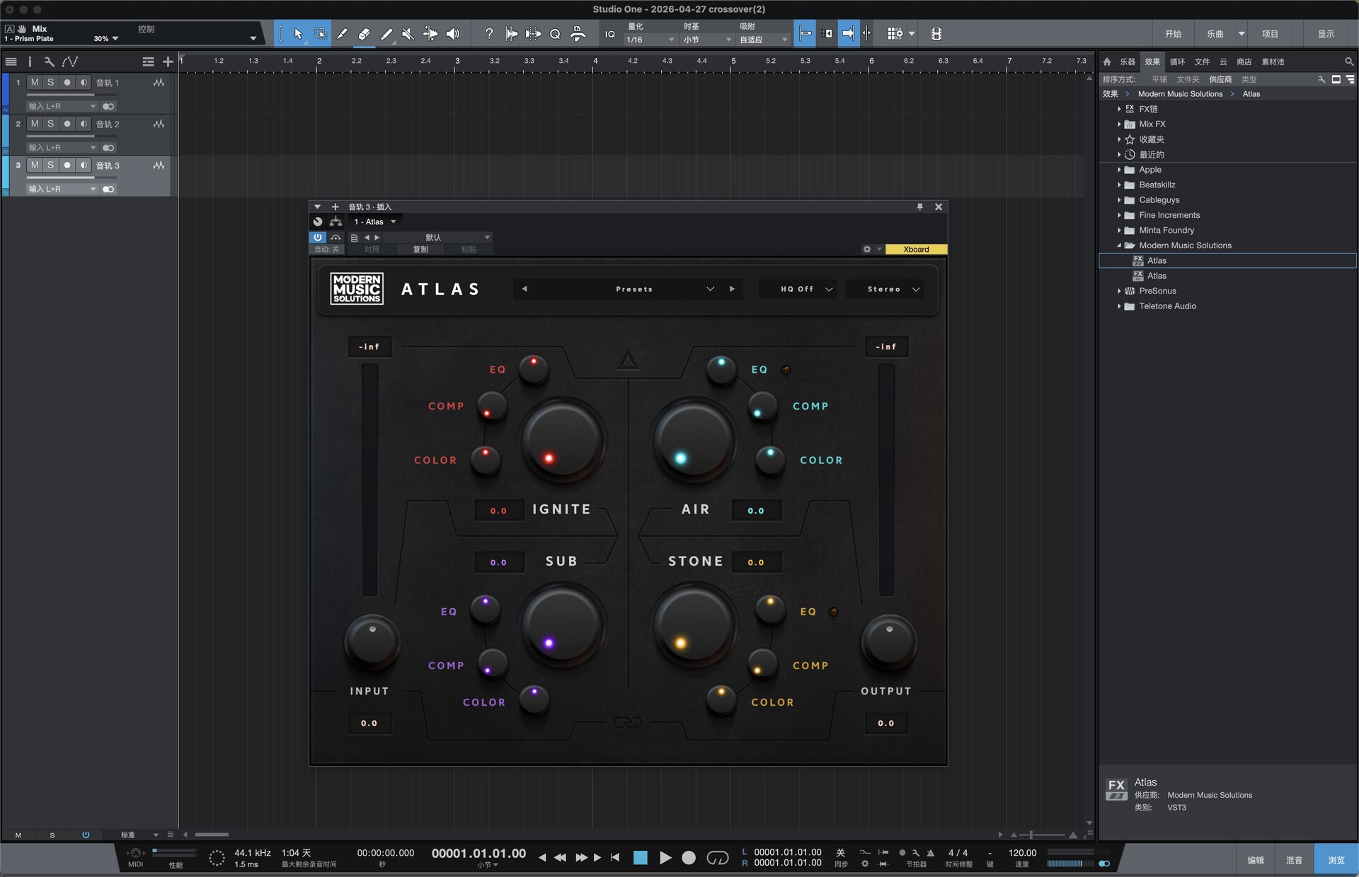Screen dimensions: 1359x877
Task: Click the OUTPUT gain knob
Action: coord(889,642)
